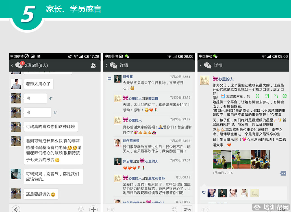The image size is (291, 212).
Task: Go back from middle 详情 screen
Action: click(x=107, y=65)
